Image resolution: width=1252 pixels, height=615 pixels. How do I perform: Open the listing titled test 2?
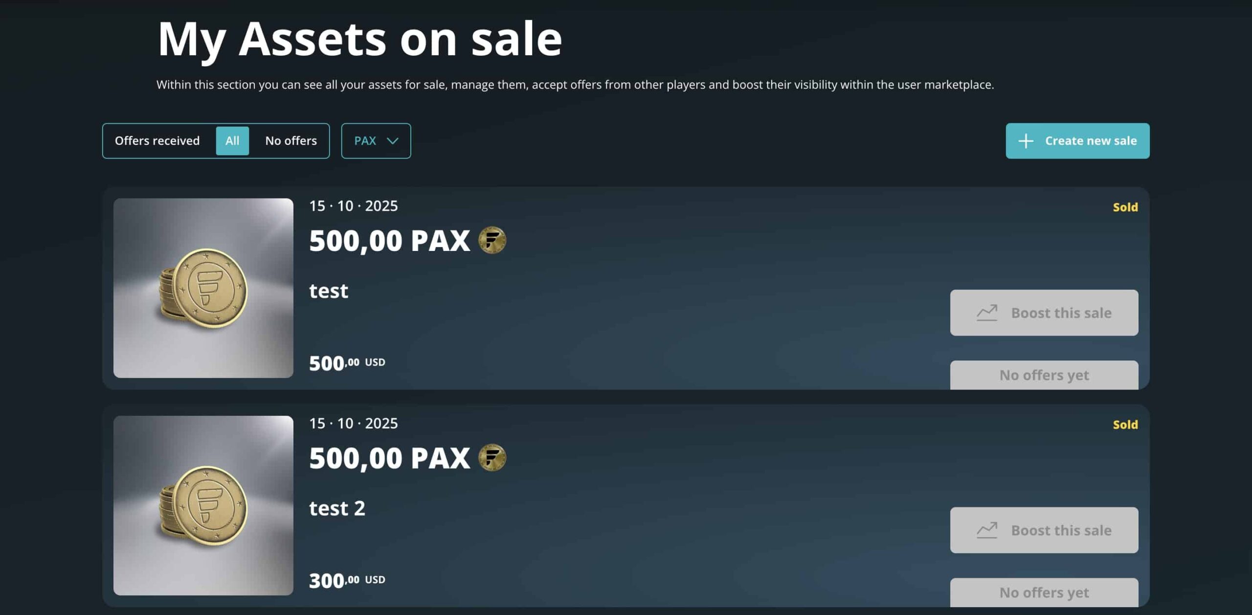337,508
